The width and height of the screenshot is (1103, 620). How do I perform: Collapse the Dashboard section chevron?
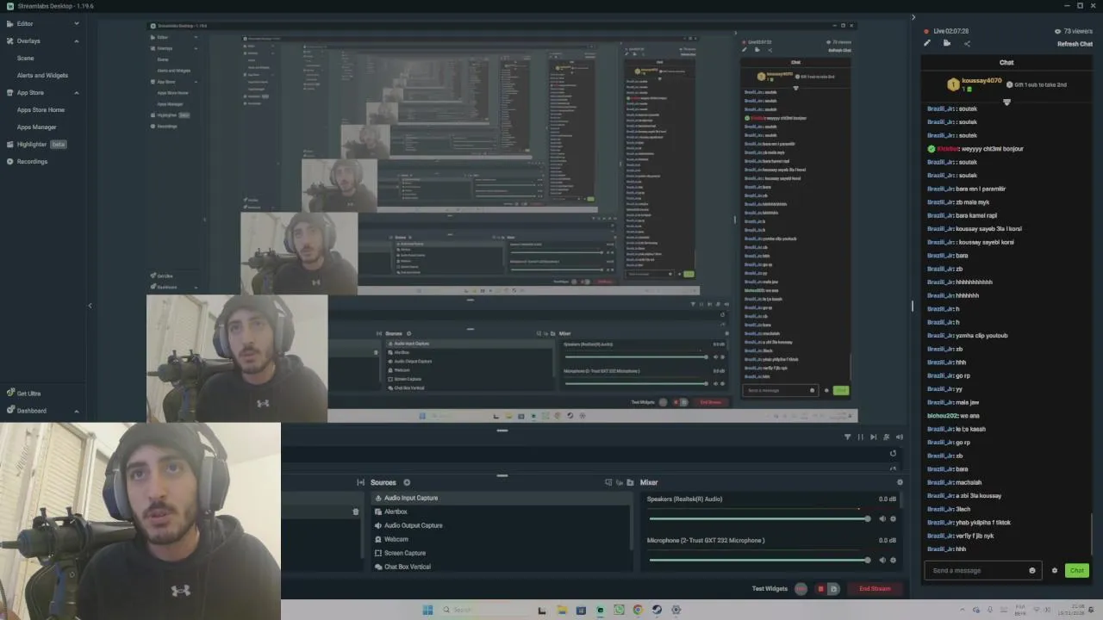coord(76,411)
